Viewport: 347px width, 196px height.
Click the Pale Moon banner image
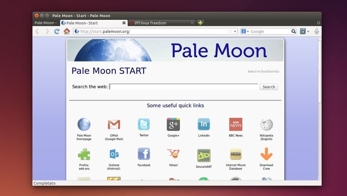(x=175, y=50)
